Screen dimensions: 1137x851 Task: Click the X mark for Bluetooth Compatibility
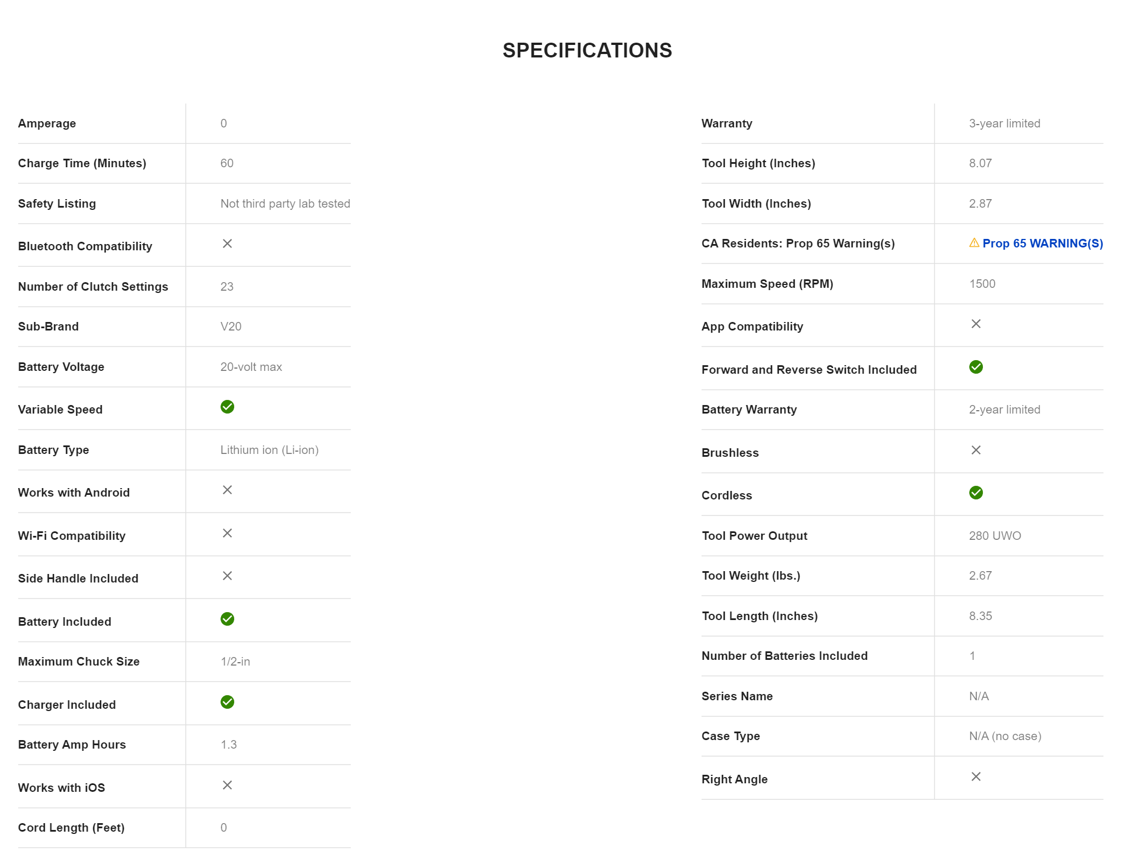(227, 243)
